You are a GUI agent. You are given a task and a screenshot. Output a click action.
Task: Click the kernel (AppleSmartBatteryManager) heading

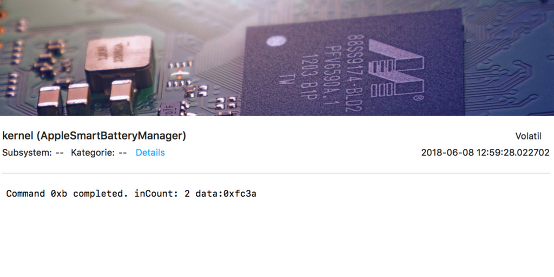coord(94,136)
